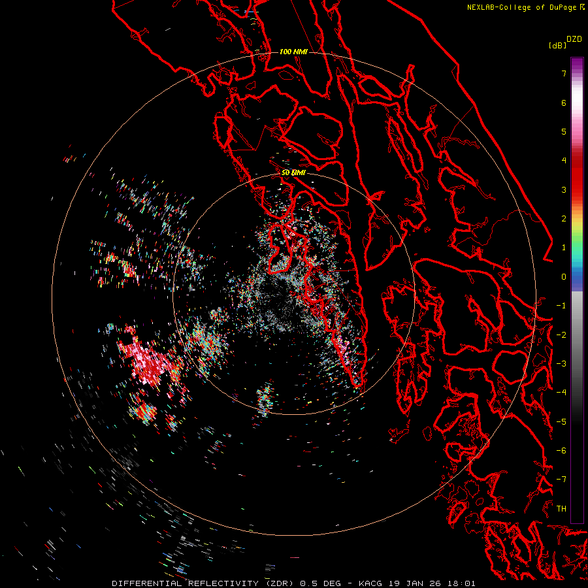Click the differential reflectivity title at the bottom
Screen dimensions: 588x588
click(x=293, y=583)
